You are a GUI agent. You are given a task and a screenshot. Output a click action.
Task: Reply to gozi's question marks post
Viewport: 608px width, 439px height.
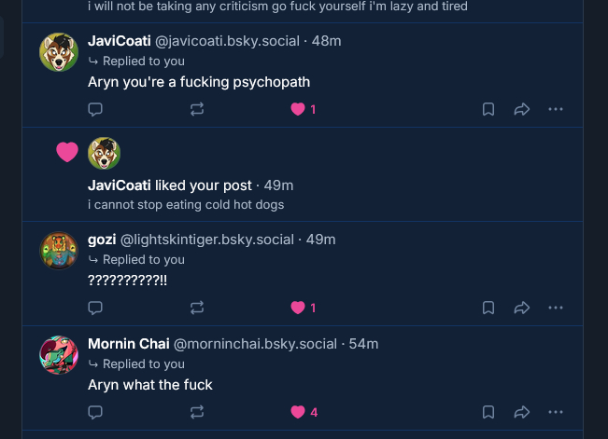pos(95,308)
